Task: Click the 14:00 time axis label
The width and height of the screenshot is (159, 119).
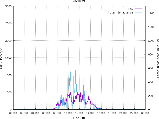Action: [x=90, y=113]
